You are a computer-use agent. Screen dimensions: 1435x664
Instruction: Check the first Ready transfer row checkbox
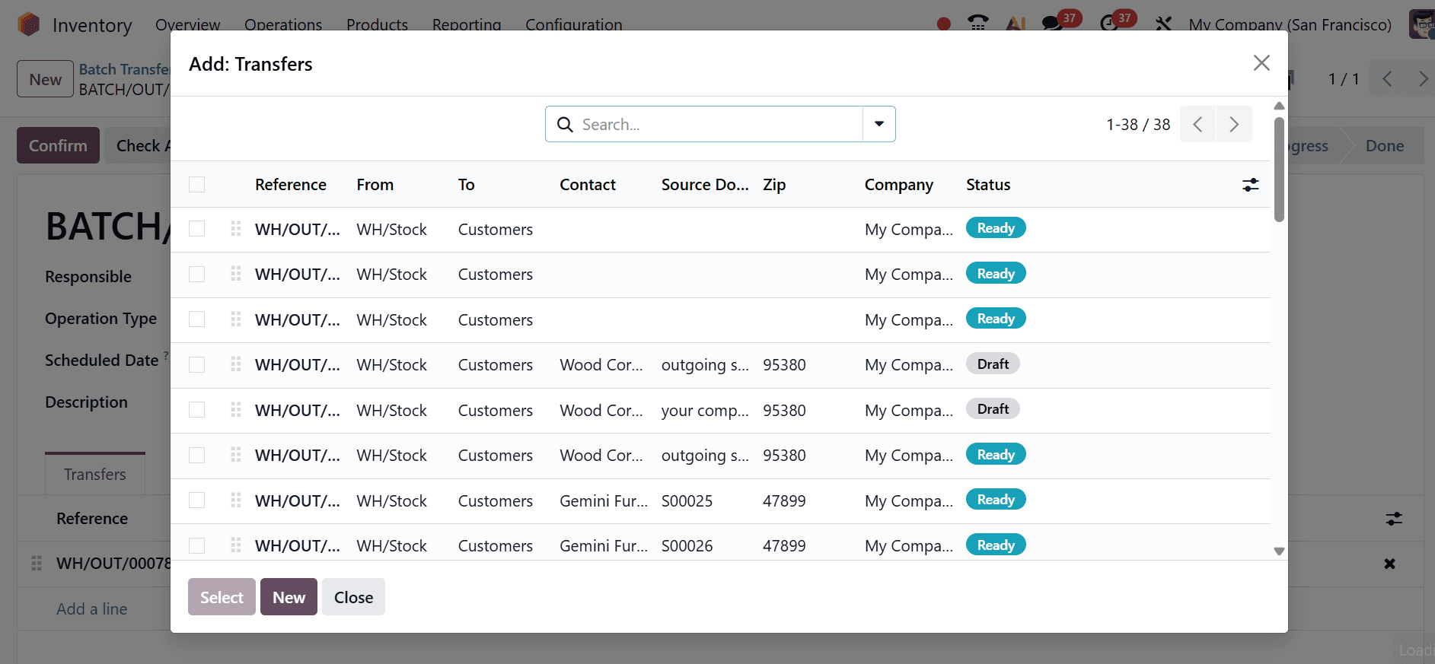pyautogui.click(x=197, y=229)
